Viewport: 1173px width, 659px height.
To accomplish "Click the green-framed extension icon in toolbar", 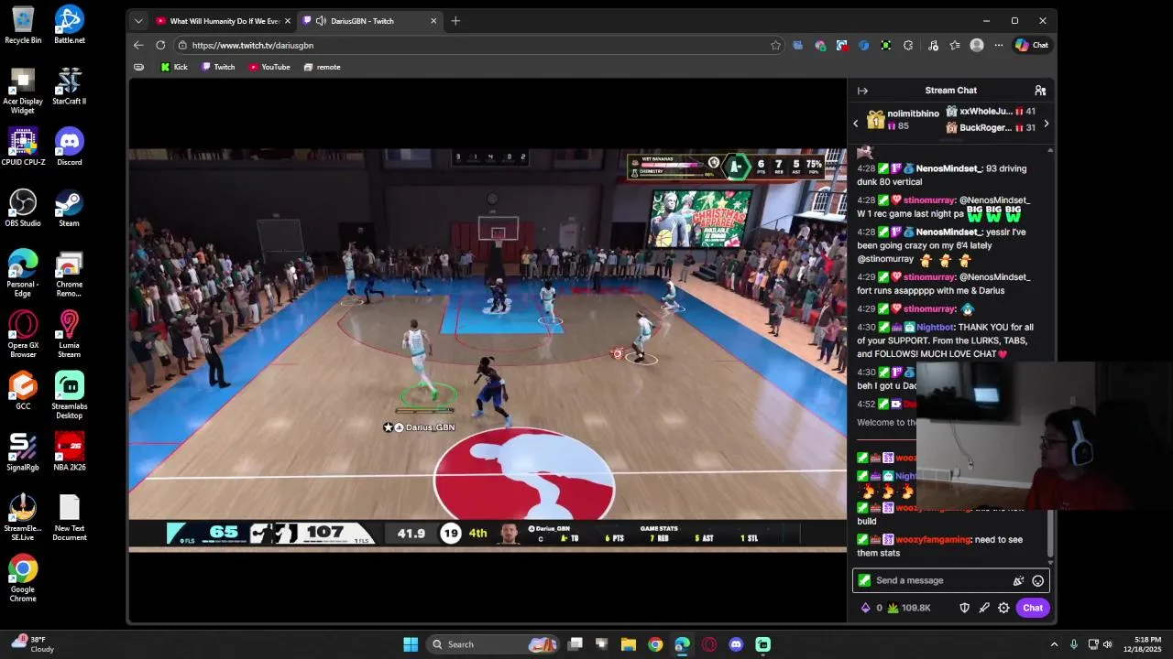I will coord(886,45).
